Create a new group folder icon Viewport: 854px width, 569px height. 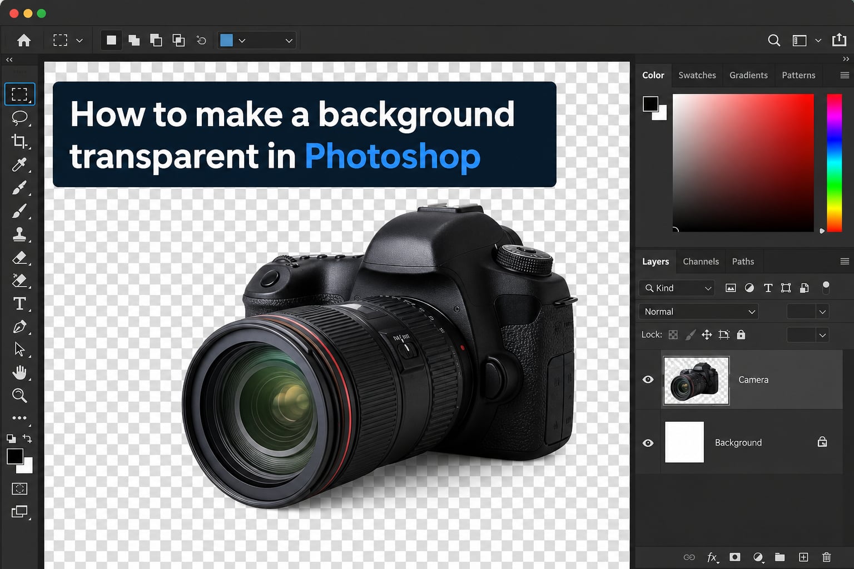click(780, 557)
